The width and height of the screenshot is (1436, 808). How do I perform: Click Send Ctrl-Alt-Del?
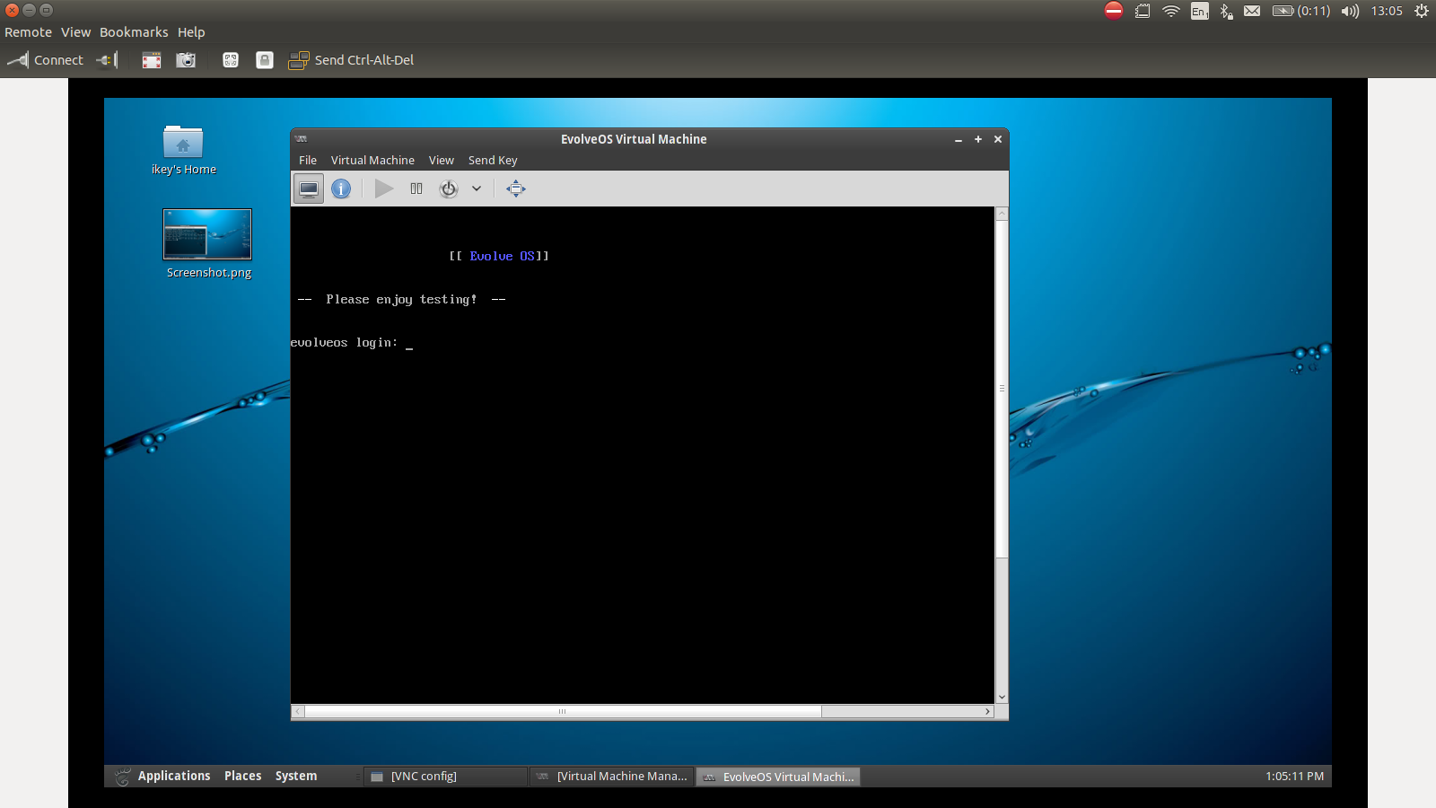[351, 60]
